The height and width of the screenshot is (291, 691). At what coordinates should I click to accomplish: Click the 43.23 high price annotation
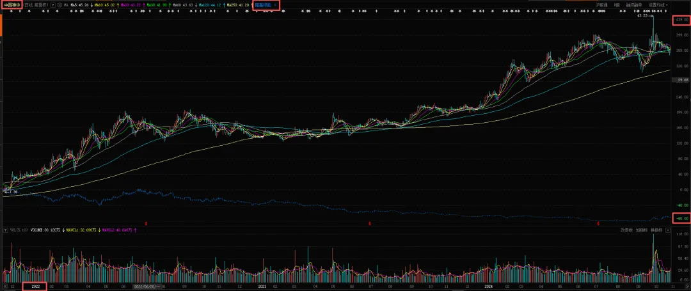(644, 16)
